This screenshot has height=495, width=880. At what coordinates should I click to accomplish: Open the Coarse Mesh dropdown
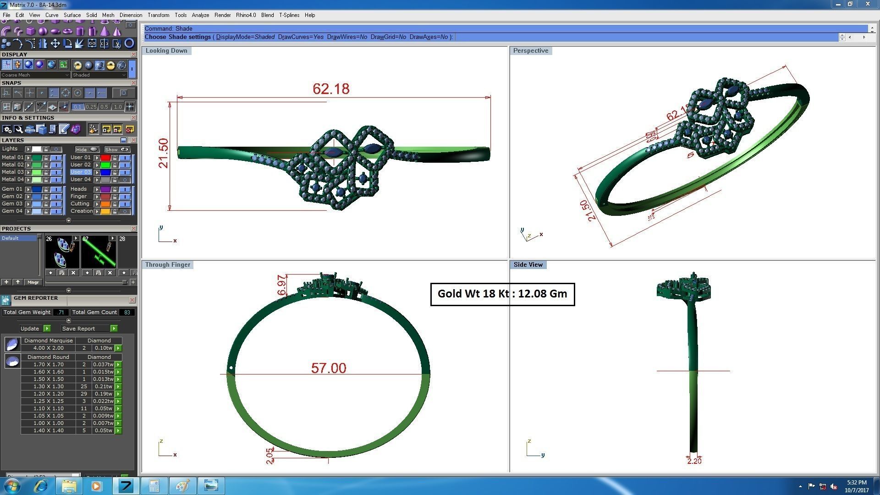click(x=35, y=75)
